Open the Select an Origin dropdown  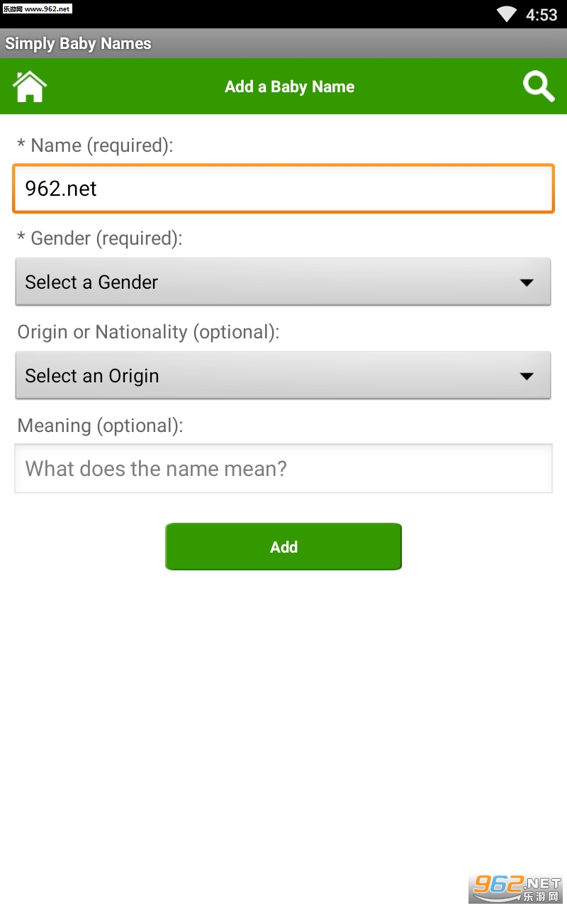point(269,376)
